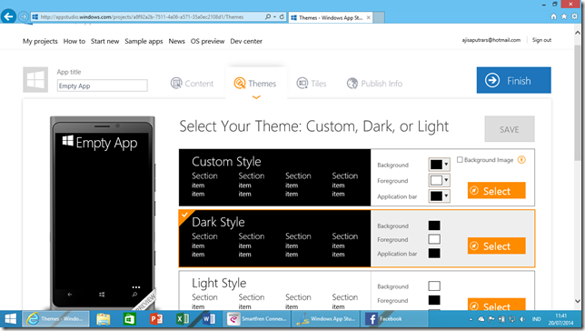Open OS preview menu link
Viewport: 585px width, 331px height.
pyautogui.click(x=207, y=41)
